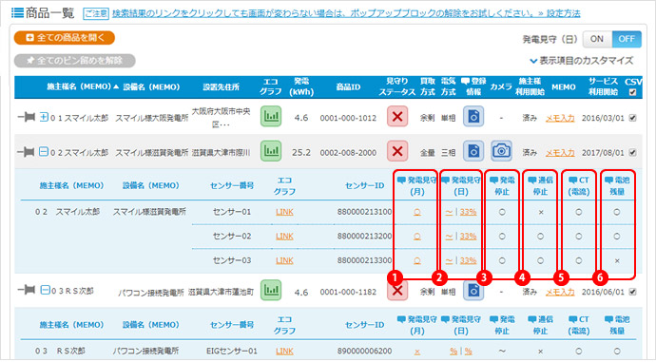The height and width of the screenshot is (362, 656).
Task: Click red X status for 0002-008-2000
Action: click(397, 151)
